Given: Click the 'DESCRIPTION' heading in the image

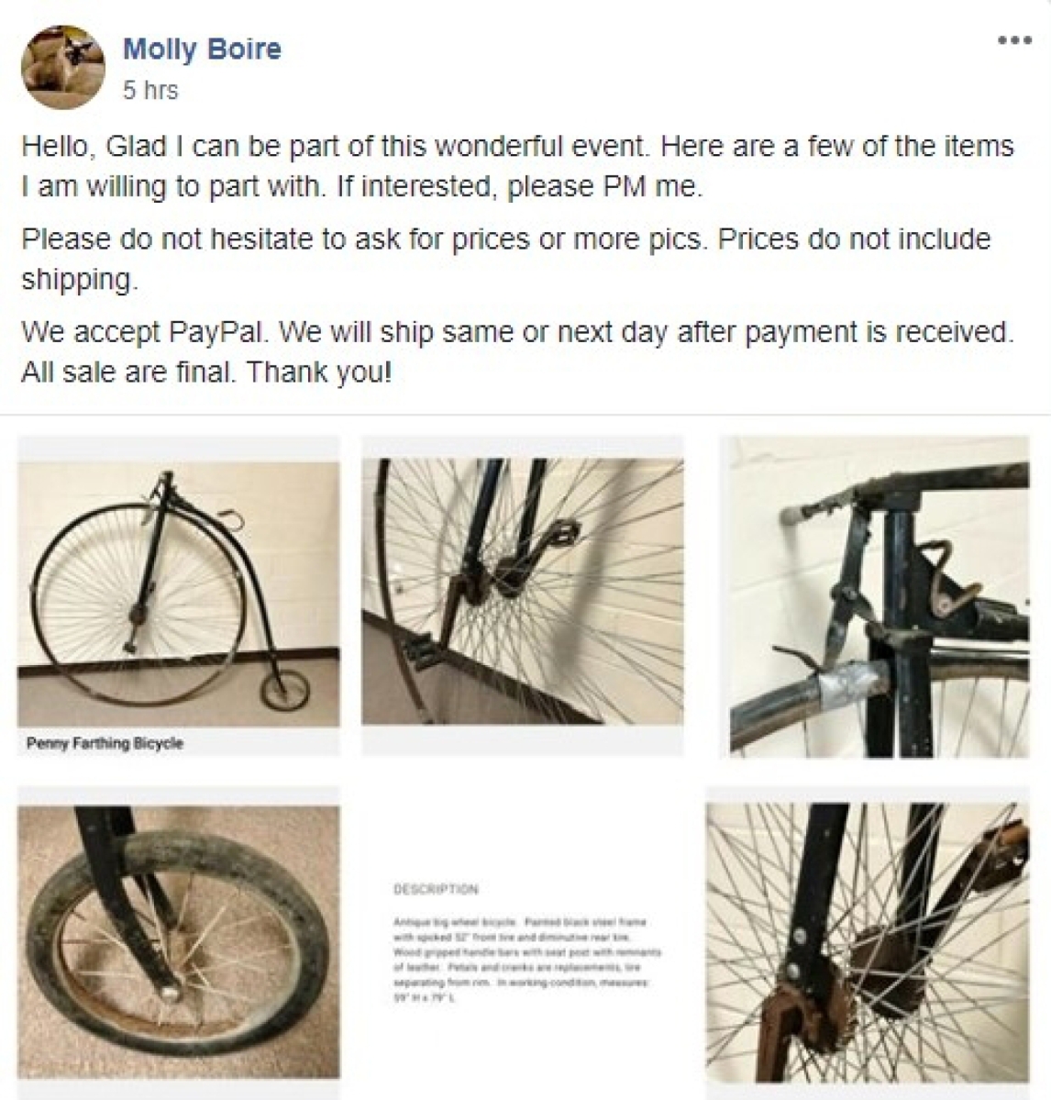Looking at the screenshot, I should (x=437, y=889).
